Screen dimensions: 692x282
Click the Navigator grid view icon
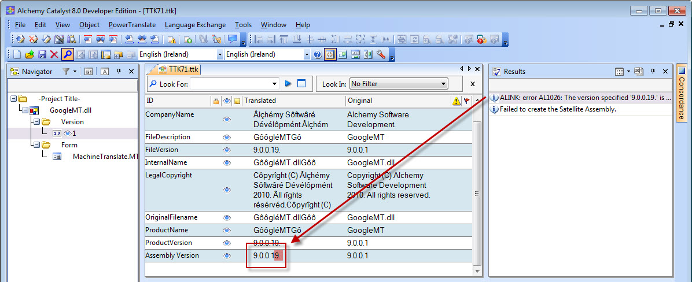tap(89, 72)
